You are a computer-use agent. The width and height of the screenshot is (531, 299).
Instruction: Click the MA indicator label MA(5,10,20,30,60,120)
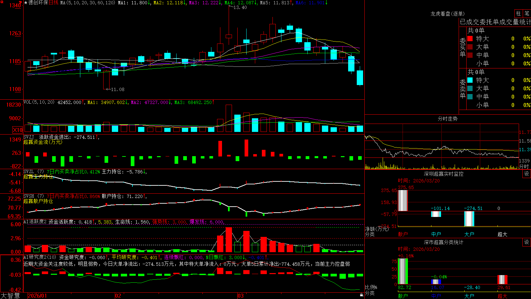coord(88,3)
